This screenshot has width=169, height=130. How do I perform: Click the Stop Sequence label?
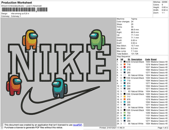click(x=124, y=57)
